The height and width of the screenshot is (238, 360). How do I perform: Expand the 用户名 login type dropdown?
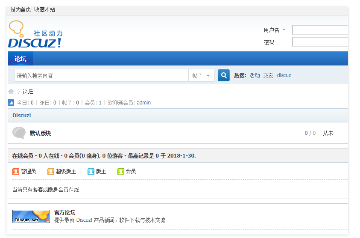tap(284, 30)
